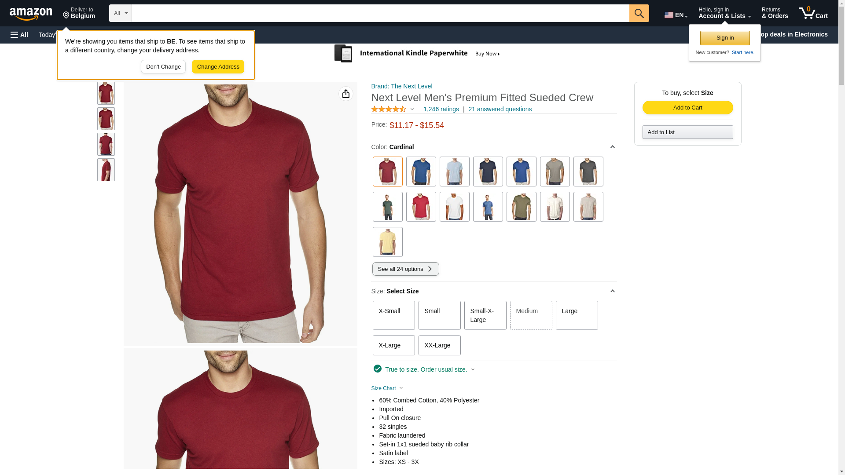Open the All hamburger menu
Screen dimensions: 845x475
point(19,35)
